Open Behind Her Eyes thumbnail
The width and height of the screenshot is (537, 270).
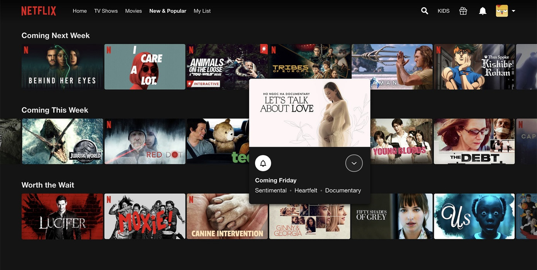coord(62,67)
